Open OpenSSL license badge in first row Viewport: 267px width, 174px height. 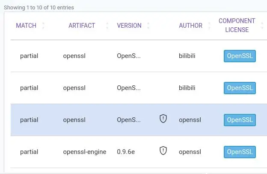coord(240,56)
